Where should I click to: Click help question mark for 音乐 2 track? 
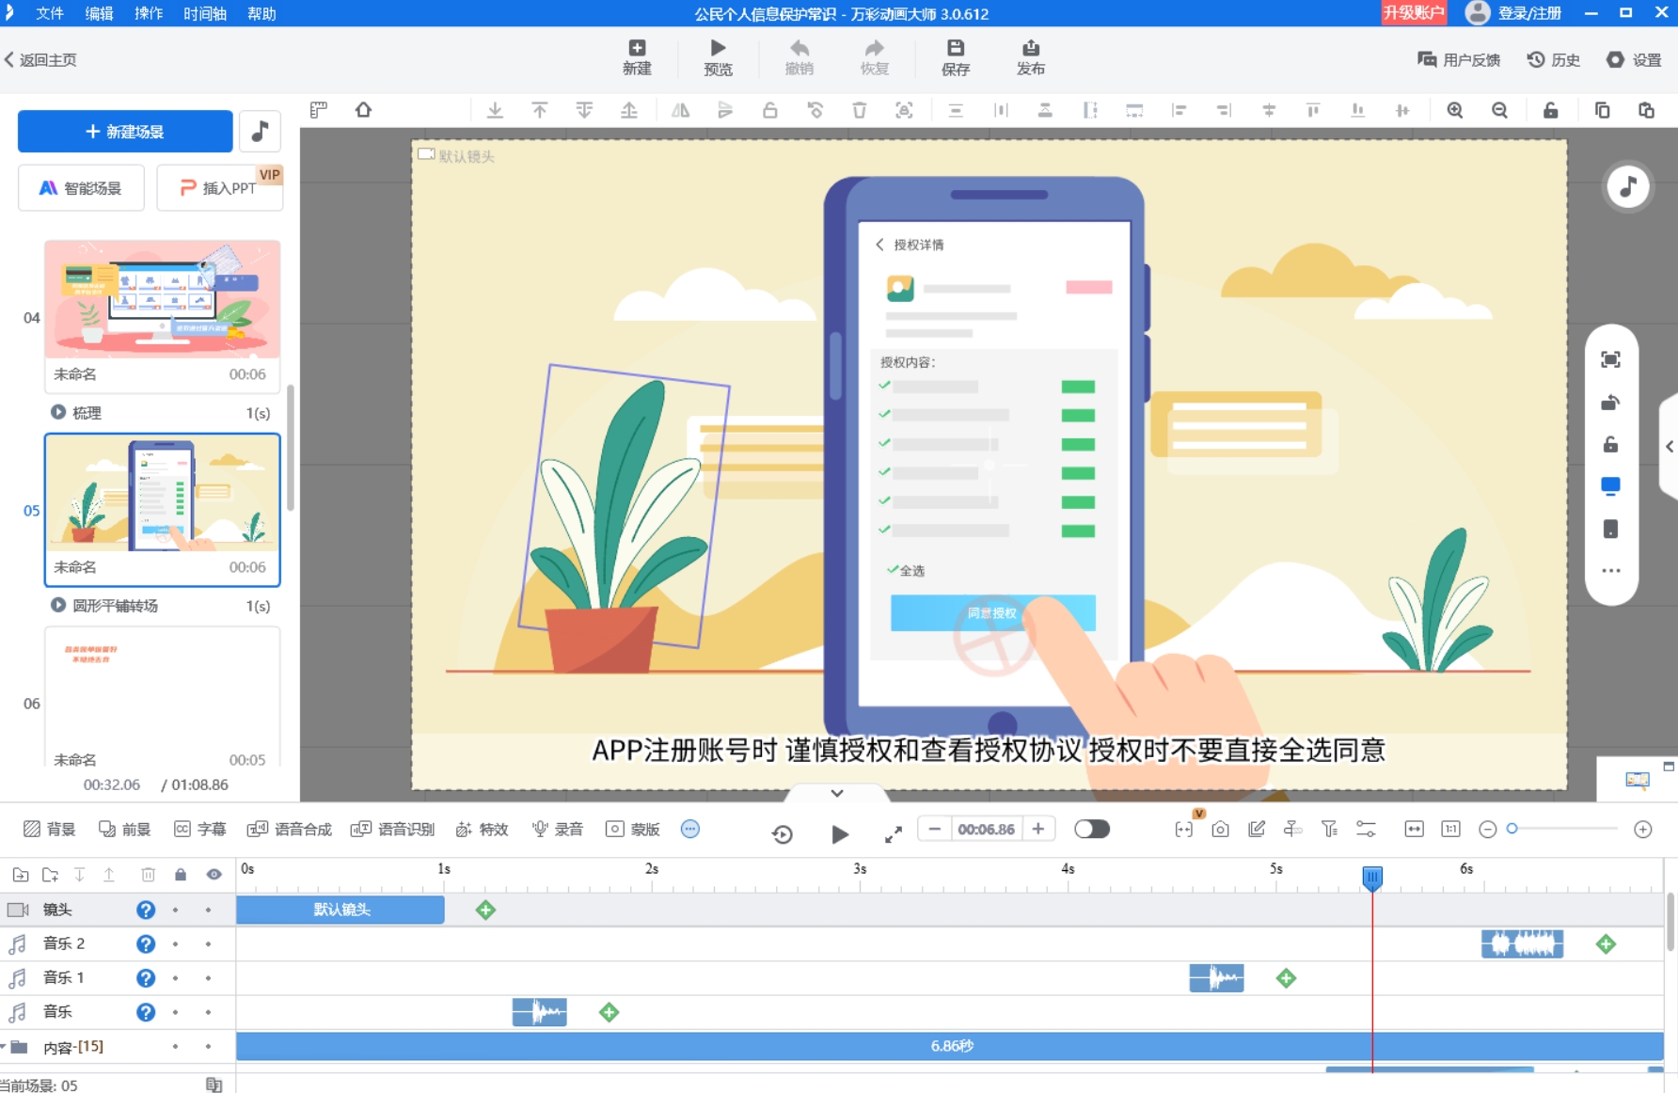(146, 943)
